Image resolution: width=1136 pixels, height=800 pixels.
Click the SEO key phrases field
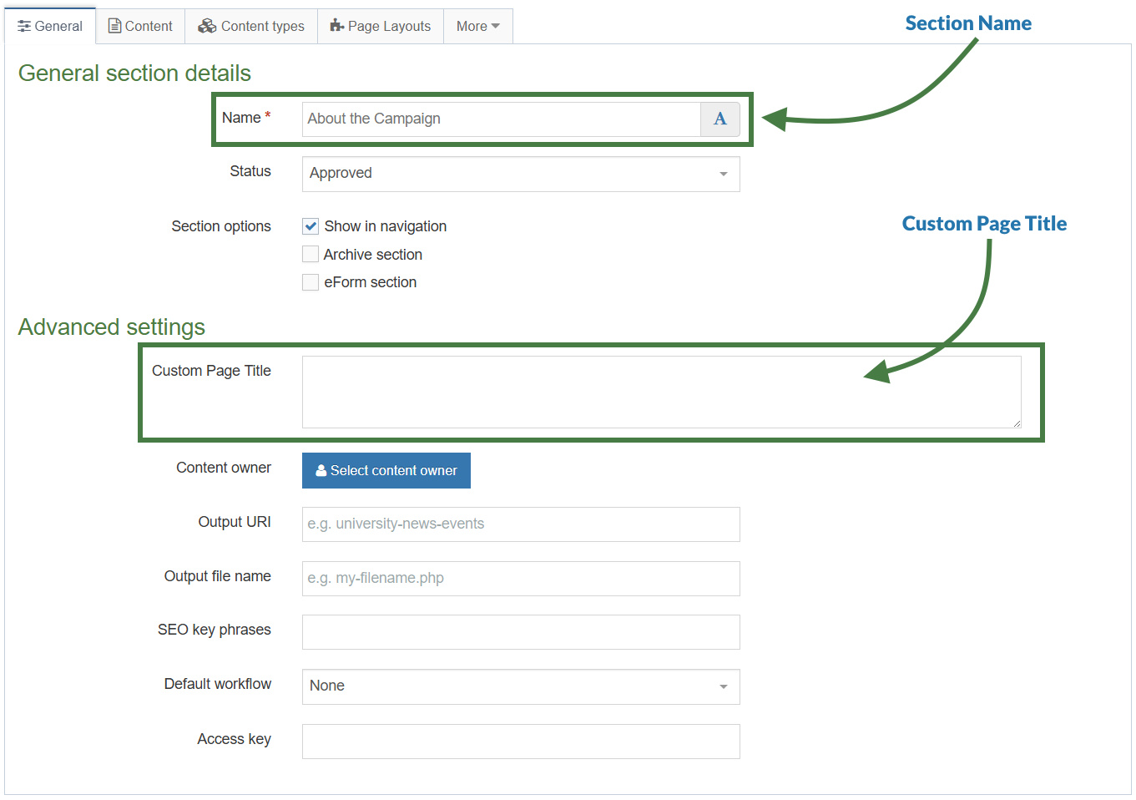(x=521, y=632)
